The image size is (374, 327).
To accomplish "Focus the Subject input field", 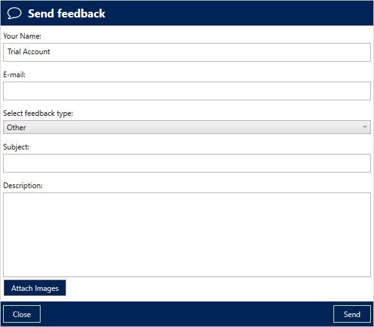I will pos(187,163).
